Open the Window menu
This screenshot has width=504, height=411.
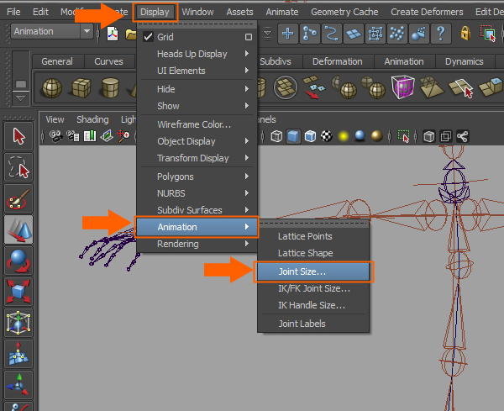click(x=197, y=12)
